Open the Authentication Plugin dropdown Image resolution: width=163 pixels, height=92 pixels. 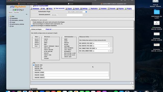pyautogui.click(x=77, y=12)
